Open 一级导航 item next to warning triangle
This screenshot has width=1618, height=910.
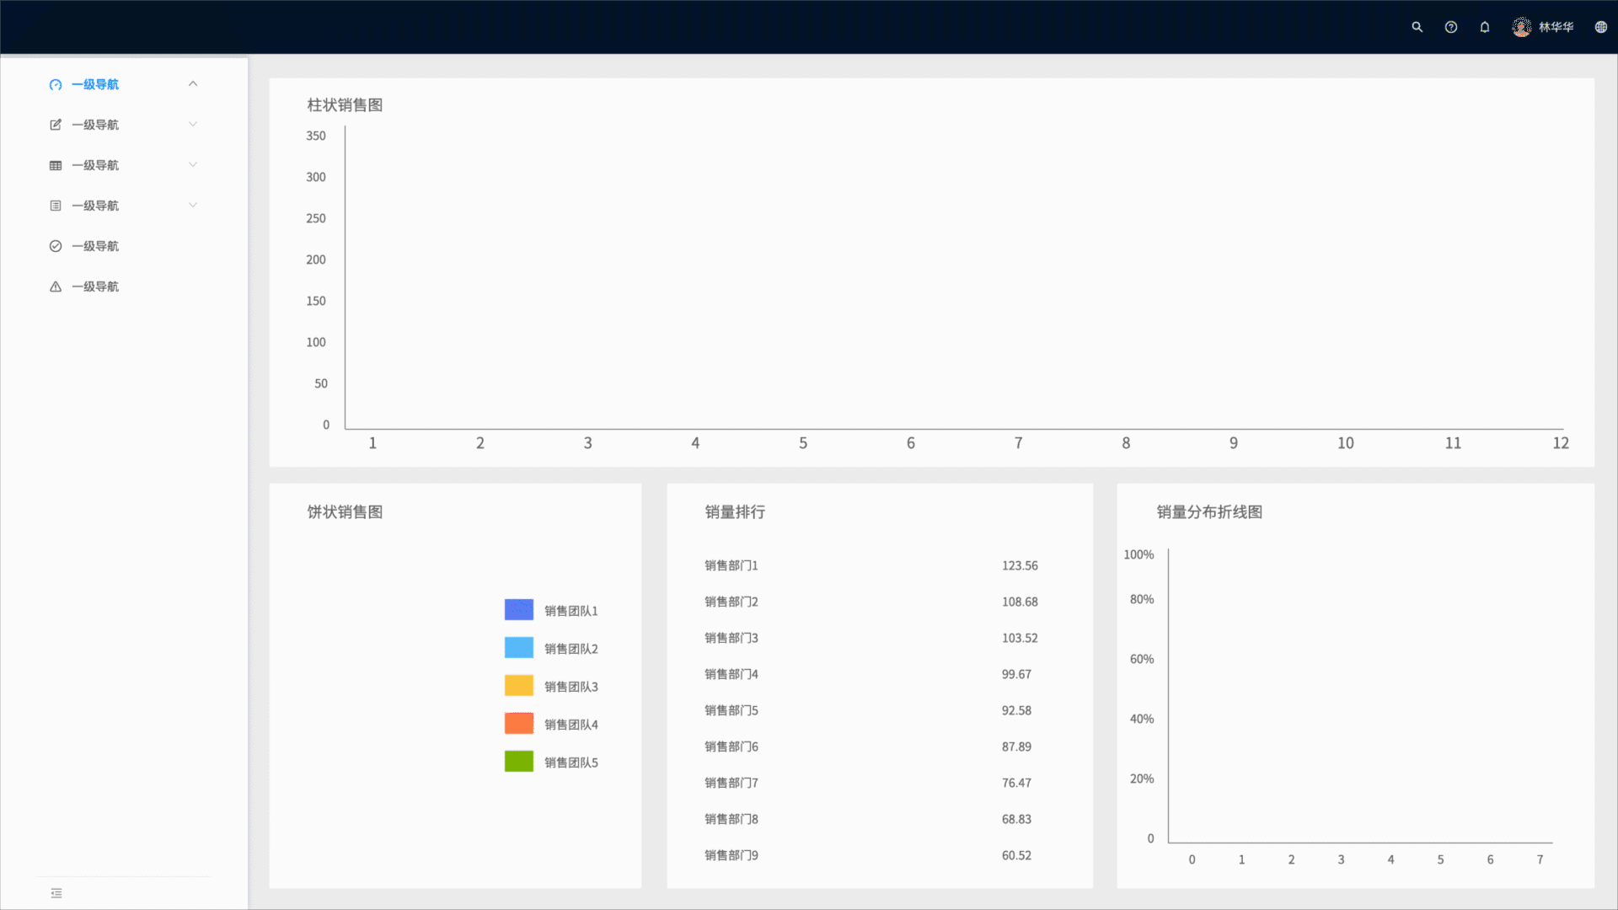tap(95, 286)
